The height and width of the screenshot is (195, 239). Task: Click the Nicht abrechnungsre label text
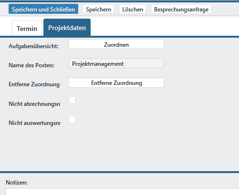click(x=34, y=104)
